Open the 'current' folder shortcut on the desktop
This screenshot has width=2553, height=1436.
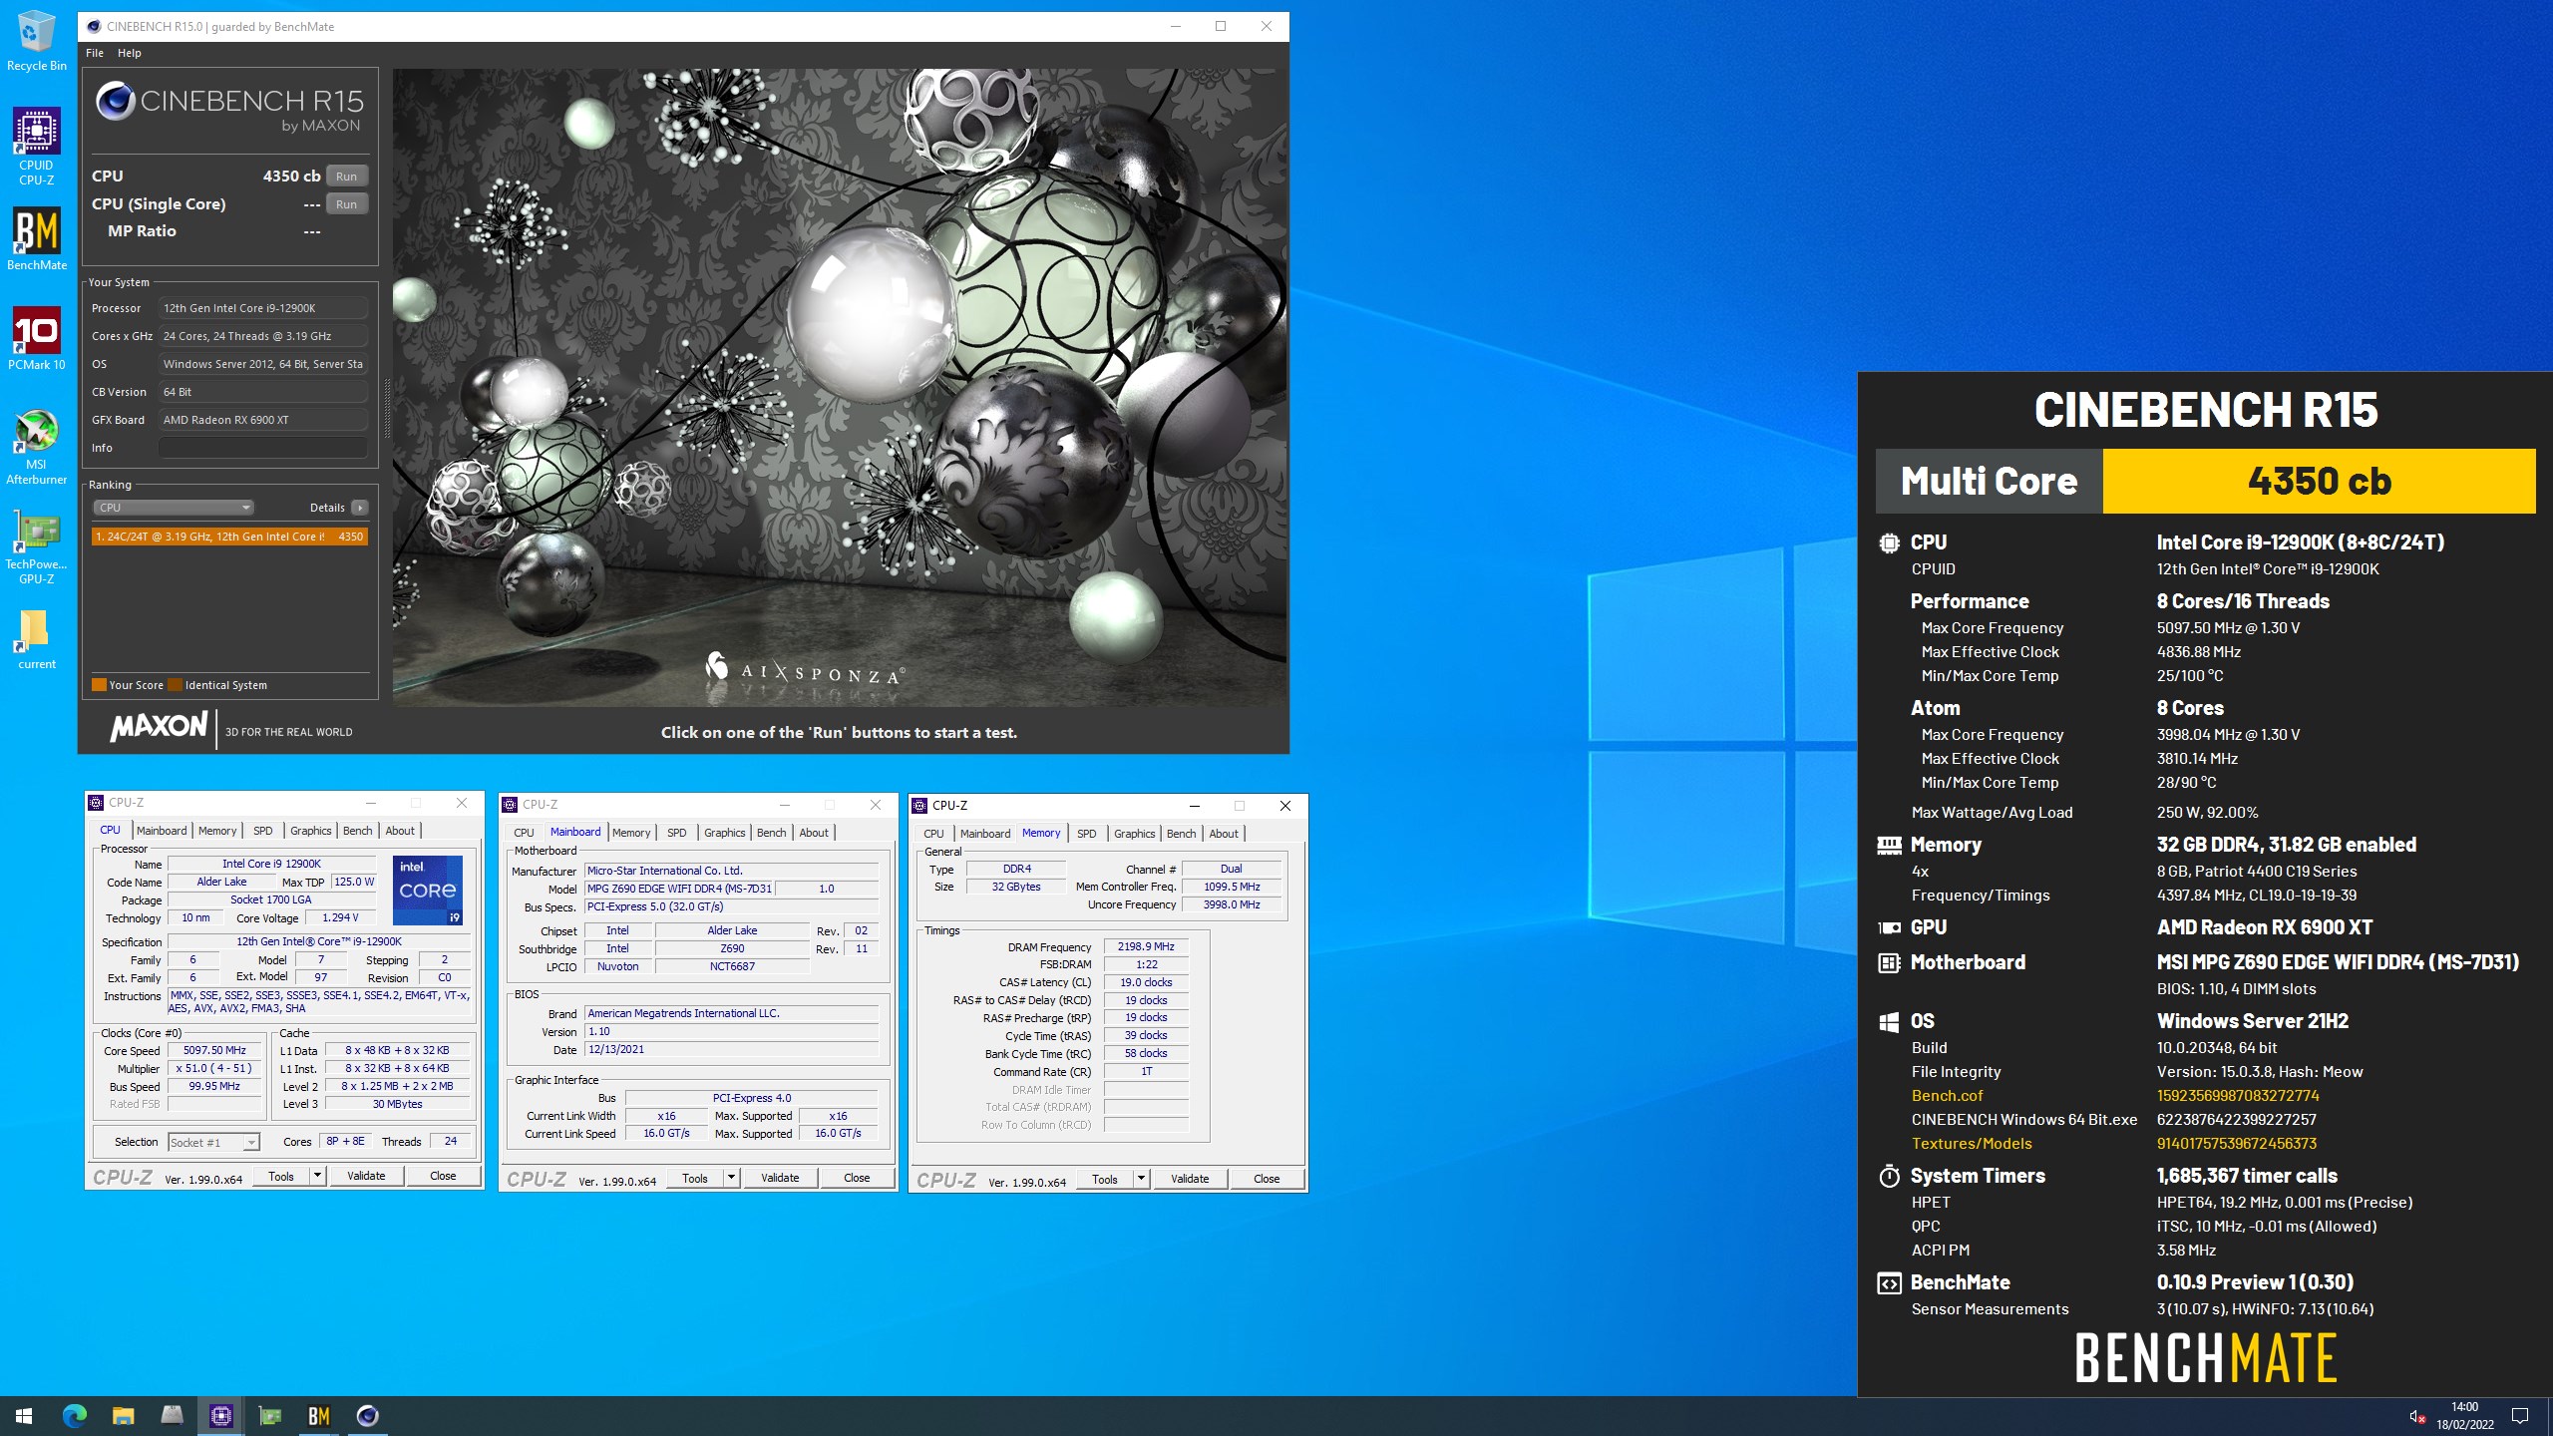coord(36,638)
